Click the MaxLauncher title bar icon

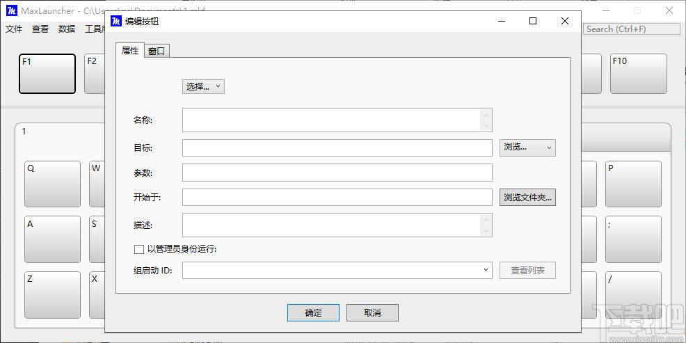point(12,10)
